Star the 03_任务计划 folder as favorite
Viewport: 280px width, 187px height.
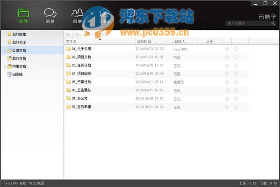click(x=227, y=65)
